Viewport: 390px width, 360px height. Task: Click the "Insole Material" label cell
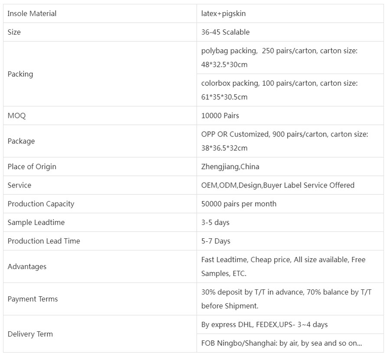click(x=32, y=13)
